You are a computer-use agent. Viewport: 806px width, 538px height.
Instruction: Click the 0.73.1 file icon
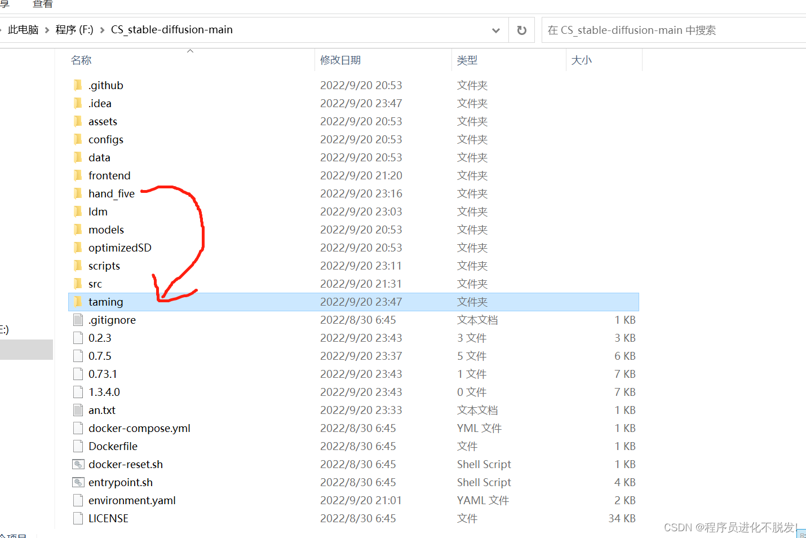pyautogui.click(x=78, y=374)
